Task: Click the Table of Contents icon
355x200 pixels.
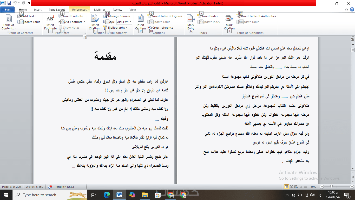Action: pyautogui.click(x=9, y=19)
